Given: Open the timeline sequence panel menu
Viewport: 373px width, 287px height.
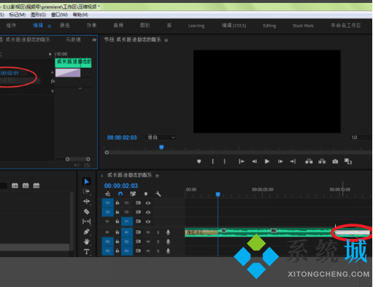Looking at the screenshot, I should tap(157, 176).
